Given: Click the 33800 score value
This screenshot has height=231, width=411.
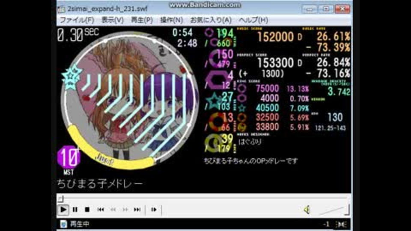Looking at the screenshot, I should click(267, 127).
